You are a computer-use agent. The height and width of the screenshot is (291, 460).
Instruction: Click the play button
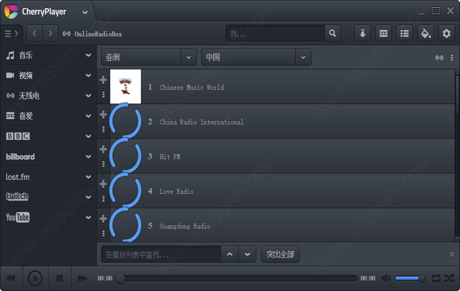coord(35,278)
